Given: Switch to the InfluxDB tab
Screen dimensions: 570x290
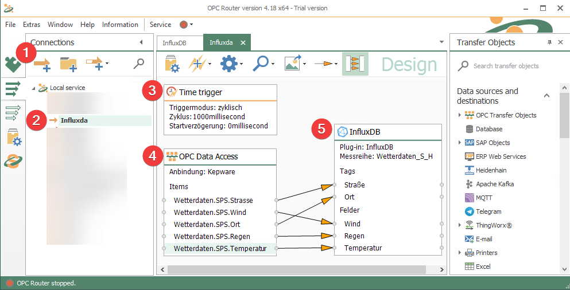Looking at the screenshot, I should (174, 42).
